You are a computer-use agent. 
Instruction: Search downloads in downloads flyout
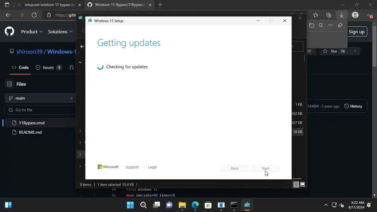tap(321, 25)
